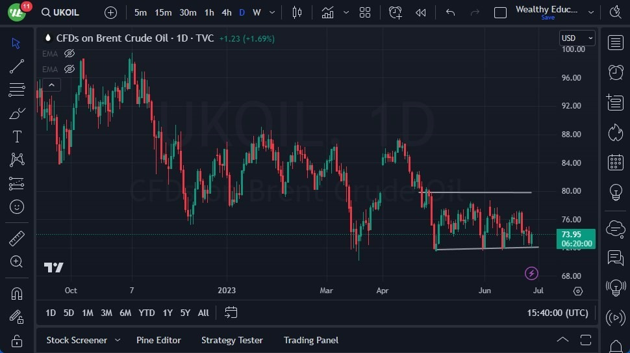This screenshot has width=630, height=353.
Task: Click the purple lightning event marker
Action: click(x=531, y=274)
